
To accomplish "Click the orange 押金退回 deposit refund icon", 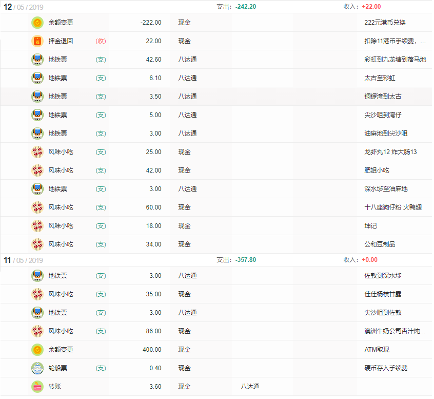I will 37,41.
